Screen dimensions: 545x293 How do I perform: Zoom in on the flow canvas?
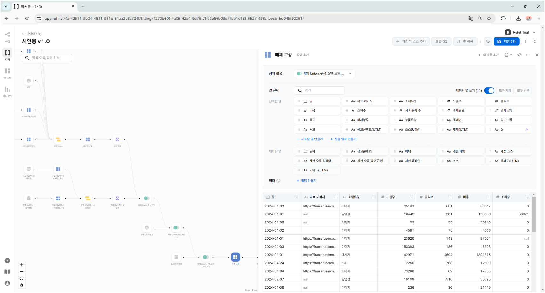22,265
